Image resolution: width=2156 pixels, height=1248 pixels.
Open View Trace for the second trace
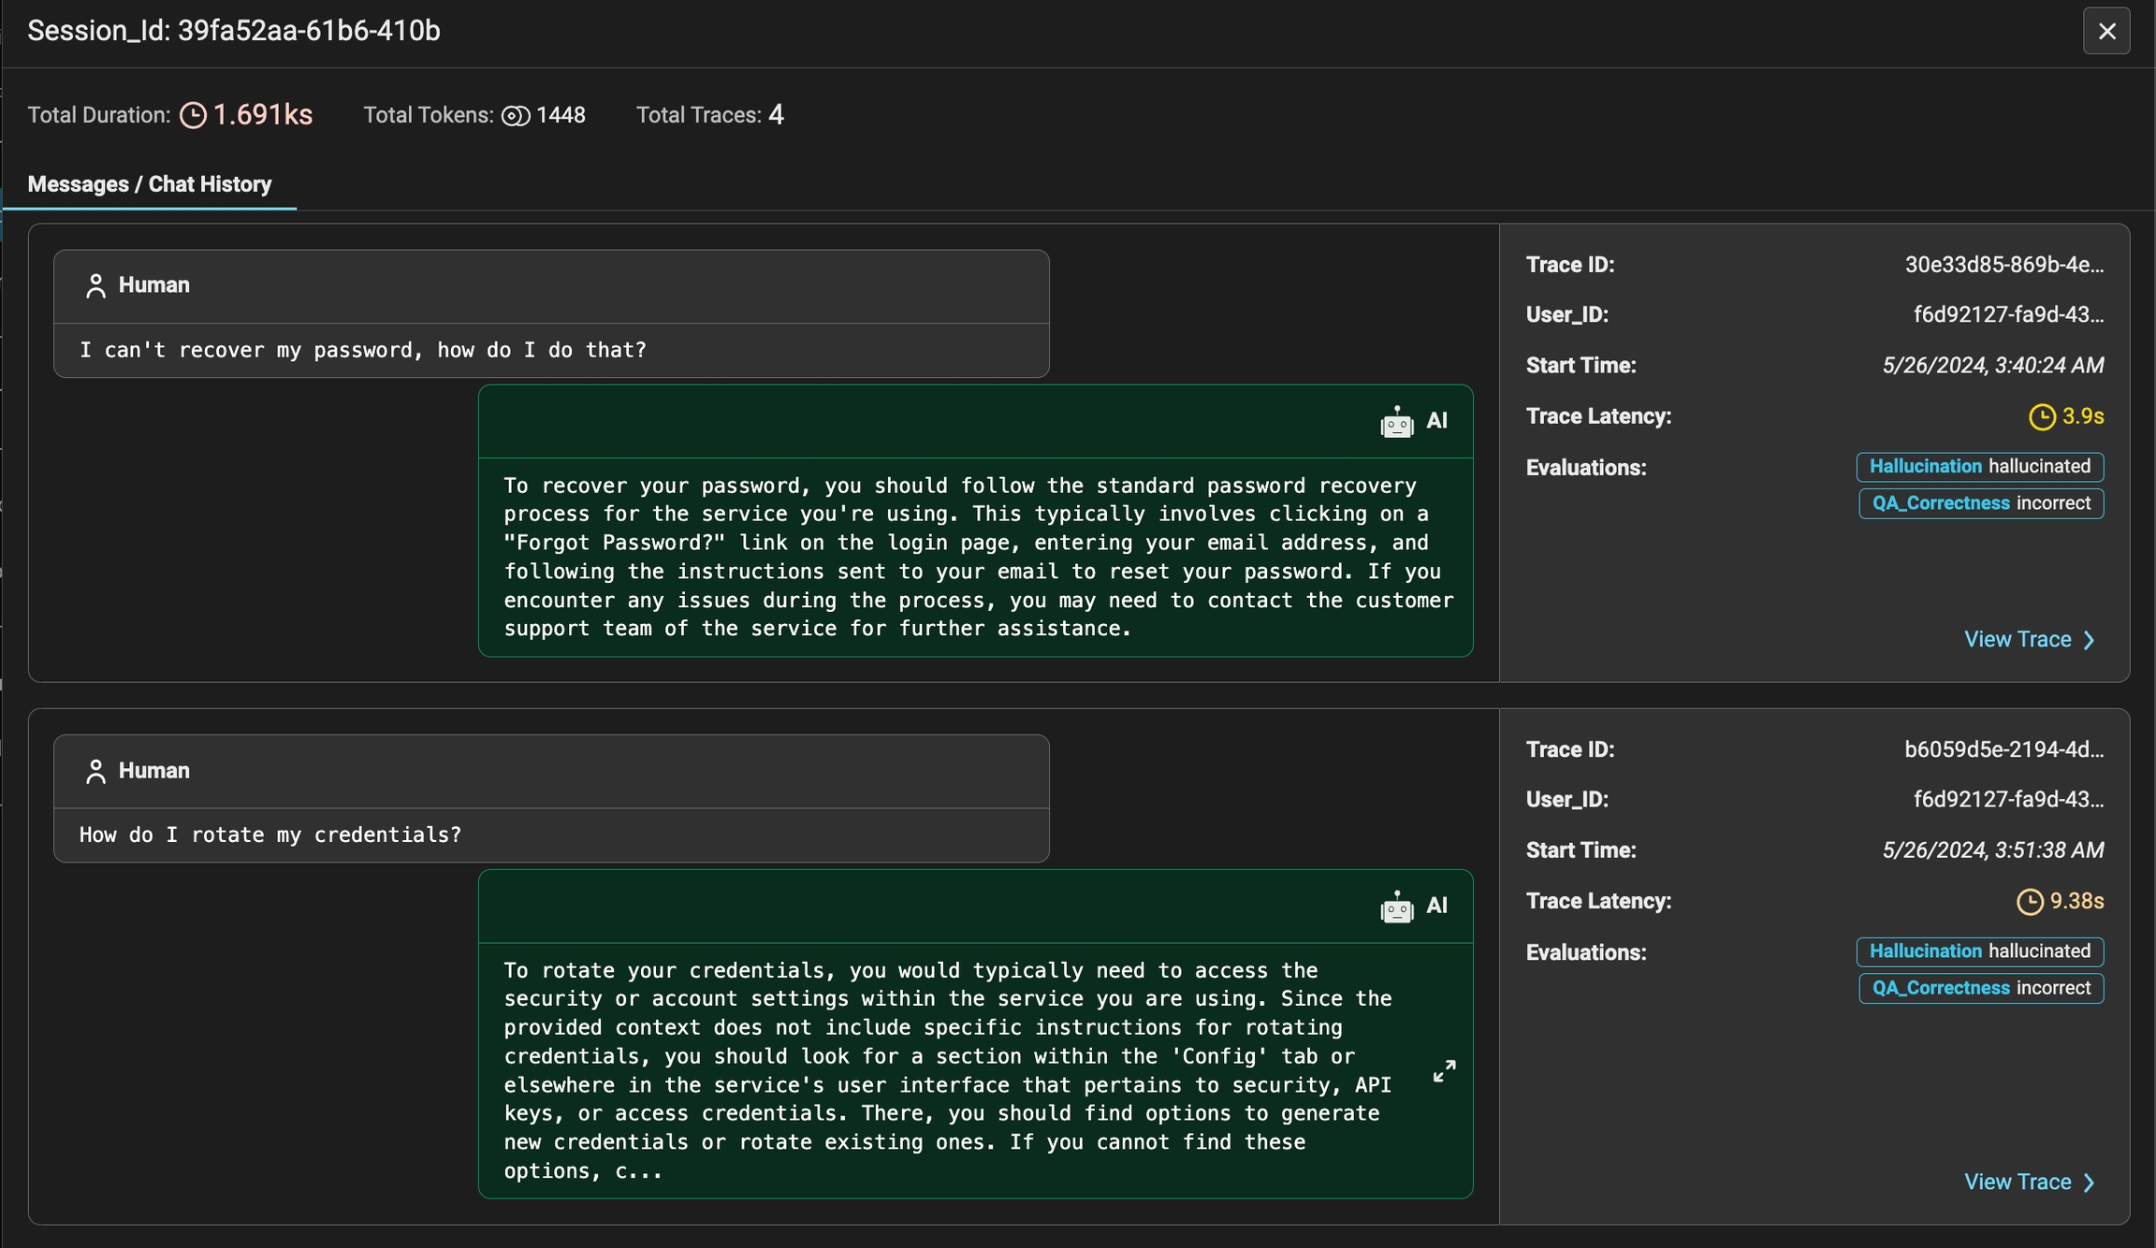2018,1183
